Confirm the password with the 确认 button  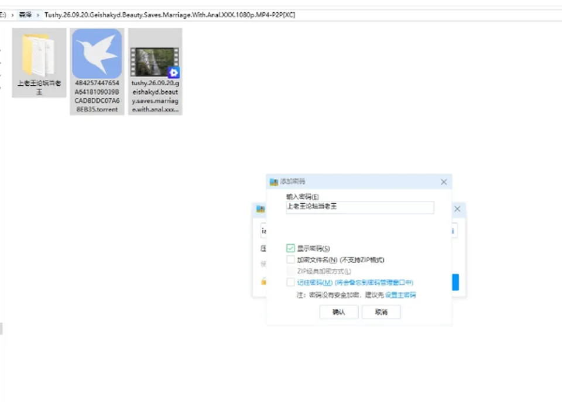(x=339, y=312)
